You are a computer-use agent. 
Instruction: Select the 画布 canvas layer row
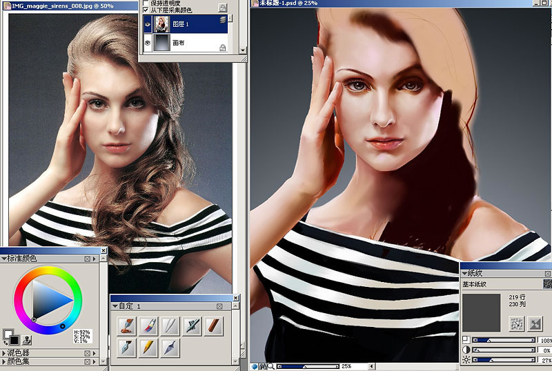click(186, 43)
